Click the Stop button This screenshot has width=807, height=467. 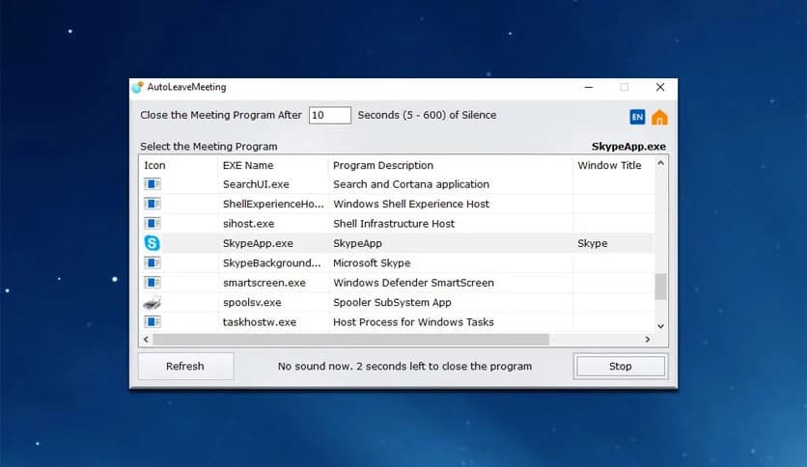[620, 367]
